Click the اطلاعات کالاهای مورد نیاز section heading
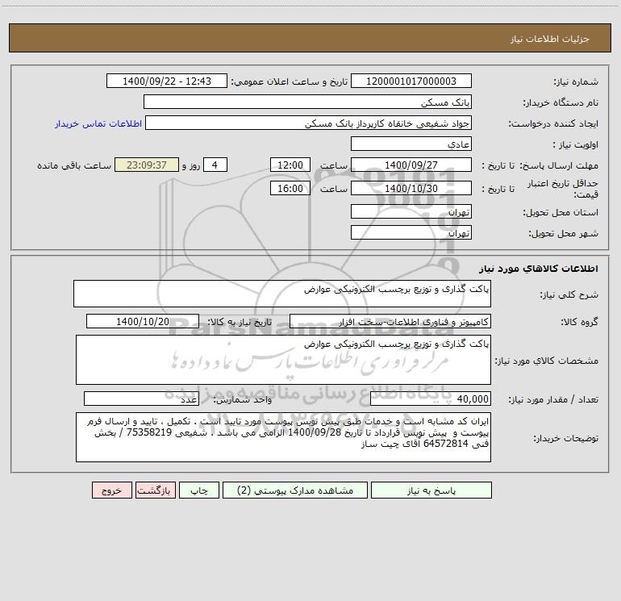Screen dimensions: 621x601 539,269
